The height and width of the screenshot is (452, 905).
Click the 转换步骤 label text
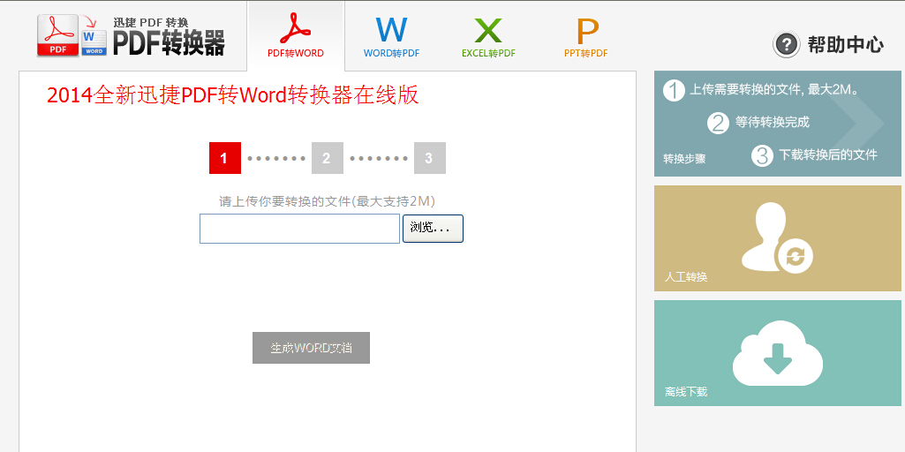pyautogui.click(x=684, y=159)
